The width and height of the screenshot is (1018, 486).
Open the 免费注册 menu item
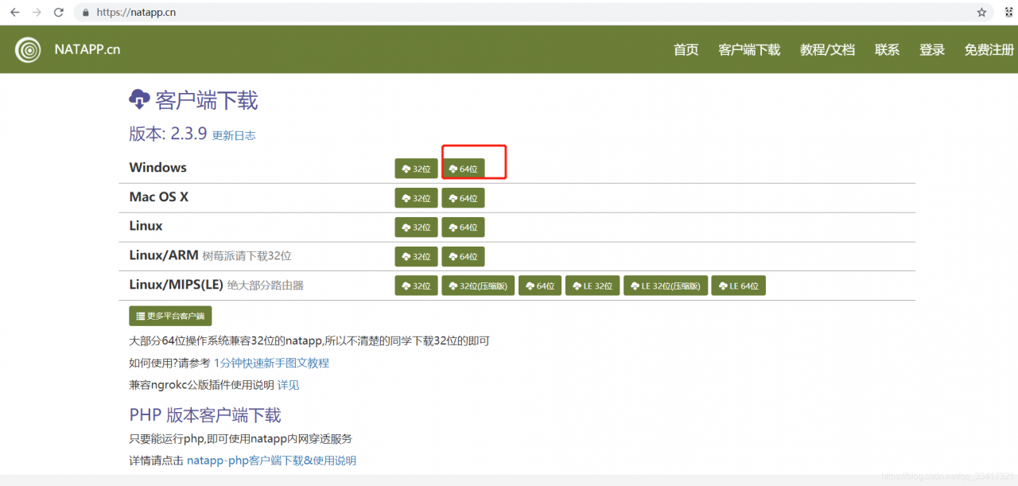point(989,49)
